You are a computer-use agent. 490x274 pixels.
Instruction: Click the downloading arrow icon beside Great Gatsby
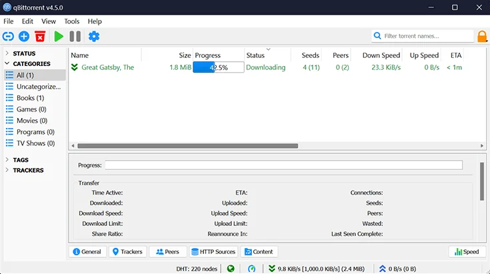click(75, 67)
